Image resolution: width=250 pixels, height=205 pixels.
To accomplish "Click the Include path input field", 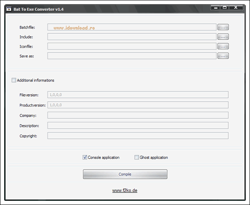I will coord(132,37).
